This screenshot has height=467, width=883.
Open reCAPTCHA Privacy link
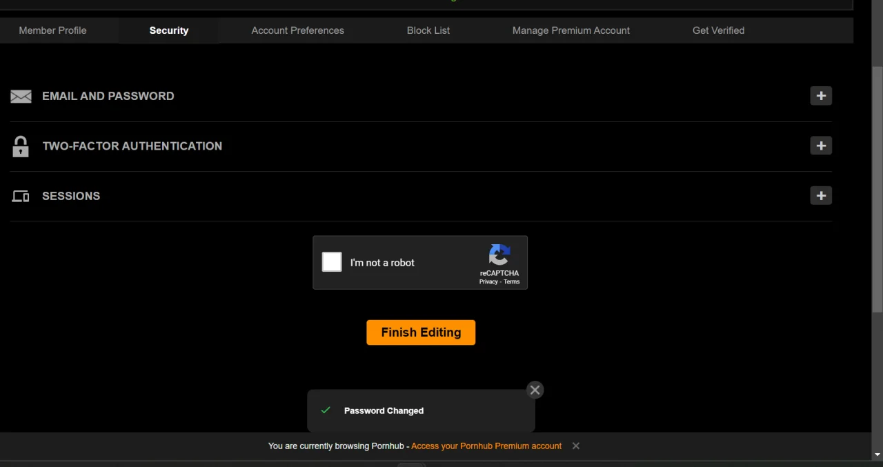click(488, 281)
